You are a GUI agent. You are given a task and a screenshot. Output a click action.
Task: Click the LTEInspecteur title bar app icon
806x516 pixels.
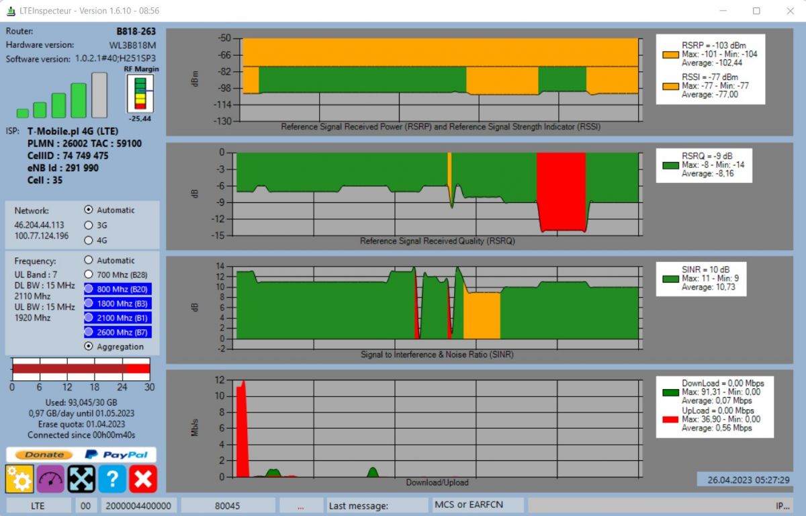(11, 11)
